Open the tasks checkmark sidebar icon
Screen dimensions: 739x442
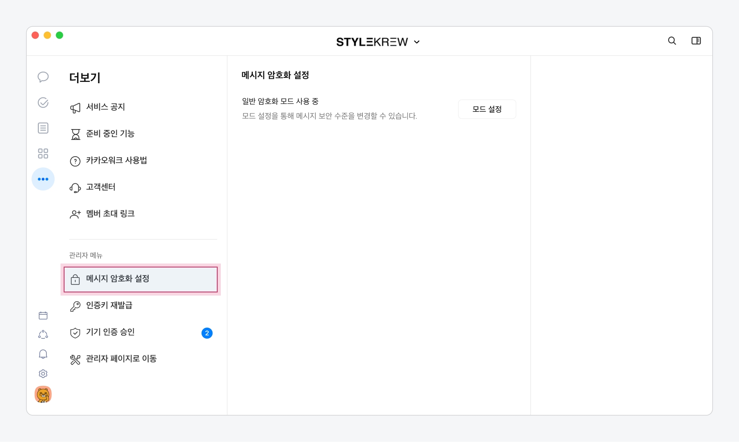[43, 103]
